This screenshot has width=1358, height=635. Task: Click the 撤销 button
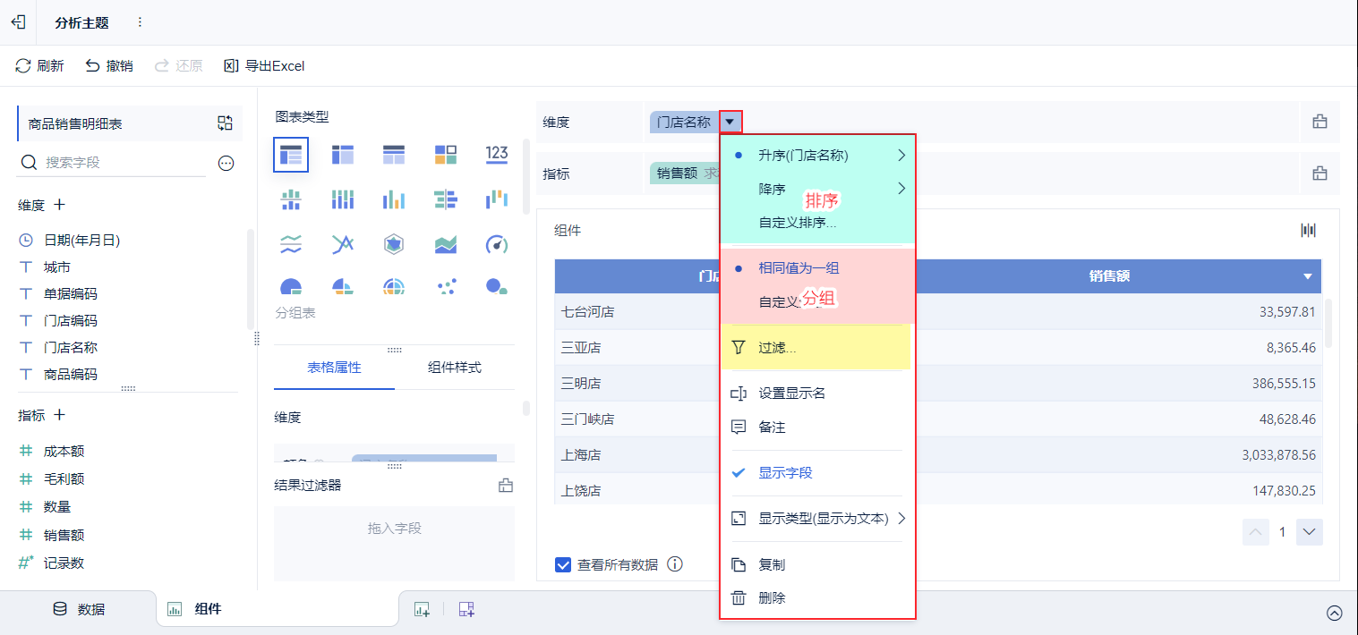pyautogui.click(x=108, y=65)
